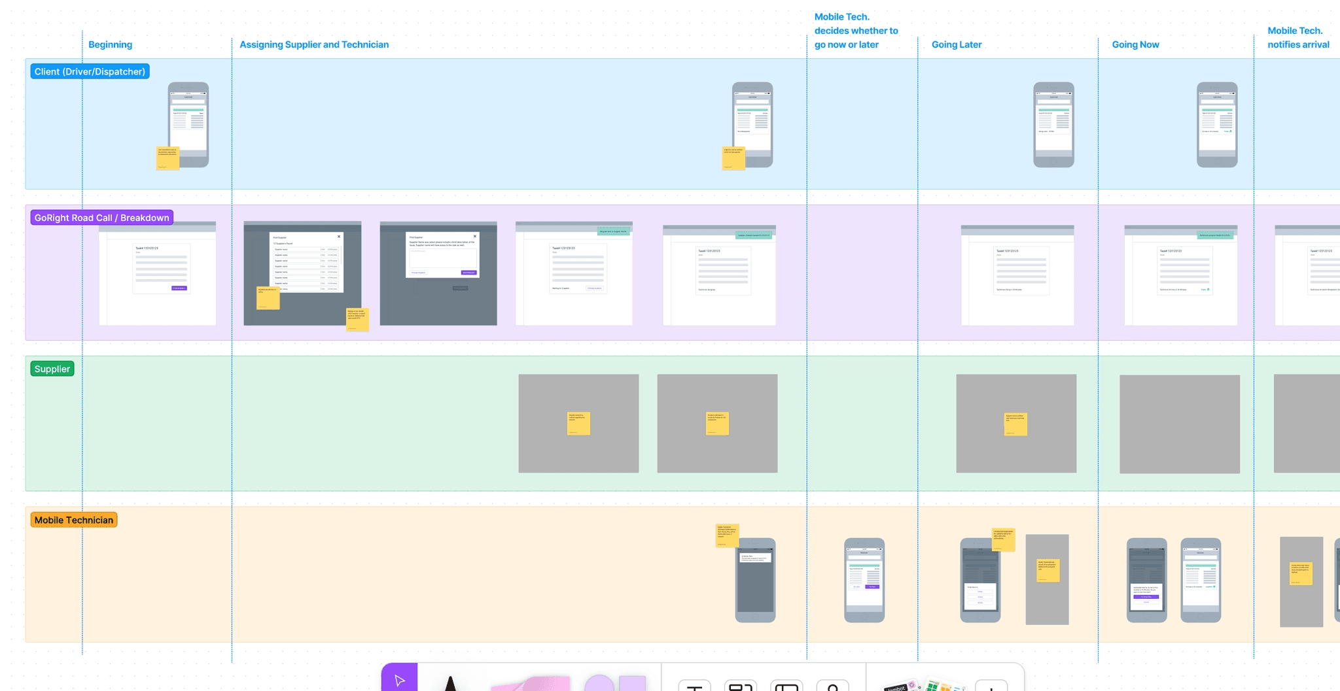Select second Technician phone under Going Now
Screen dimensions: 1340x691
pyautogui.click(x=1201, y=580)
